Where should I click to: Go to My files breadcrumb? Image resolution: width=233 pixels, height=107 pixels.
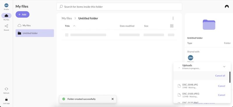point(67,18)
